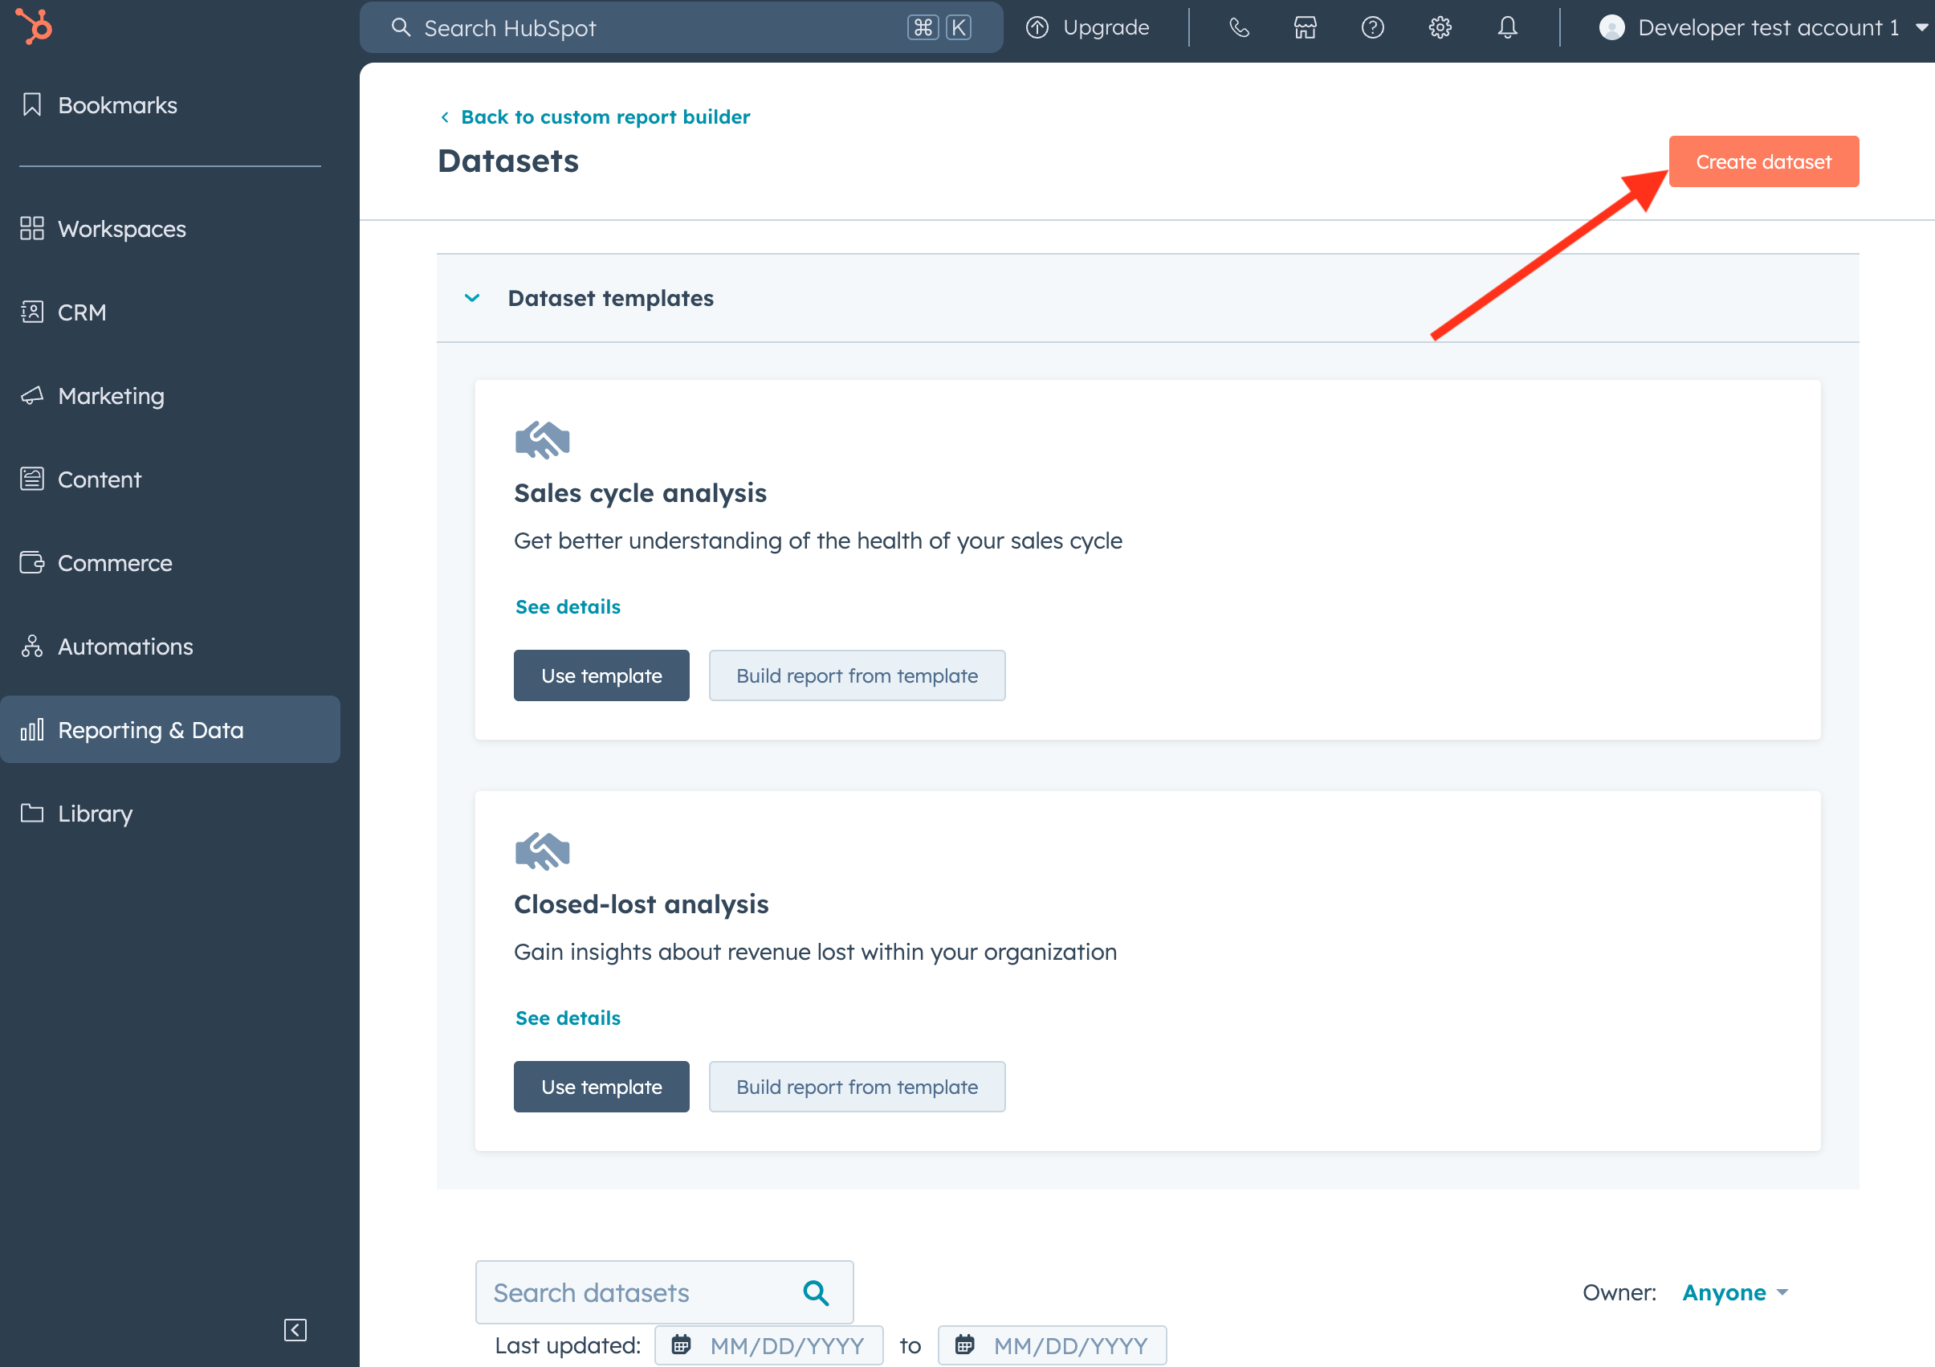This screenshot has width=1935, height=1367.
Task: Build report from Sales cycle template
Action: tap(856, 675)
